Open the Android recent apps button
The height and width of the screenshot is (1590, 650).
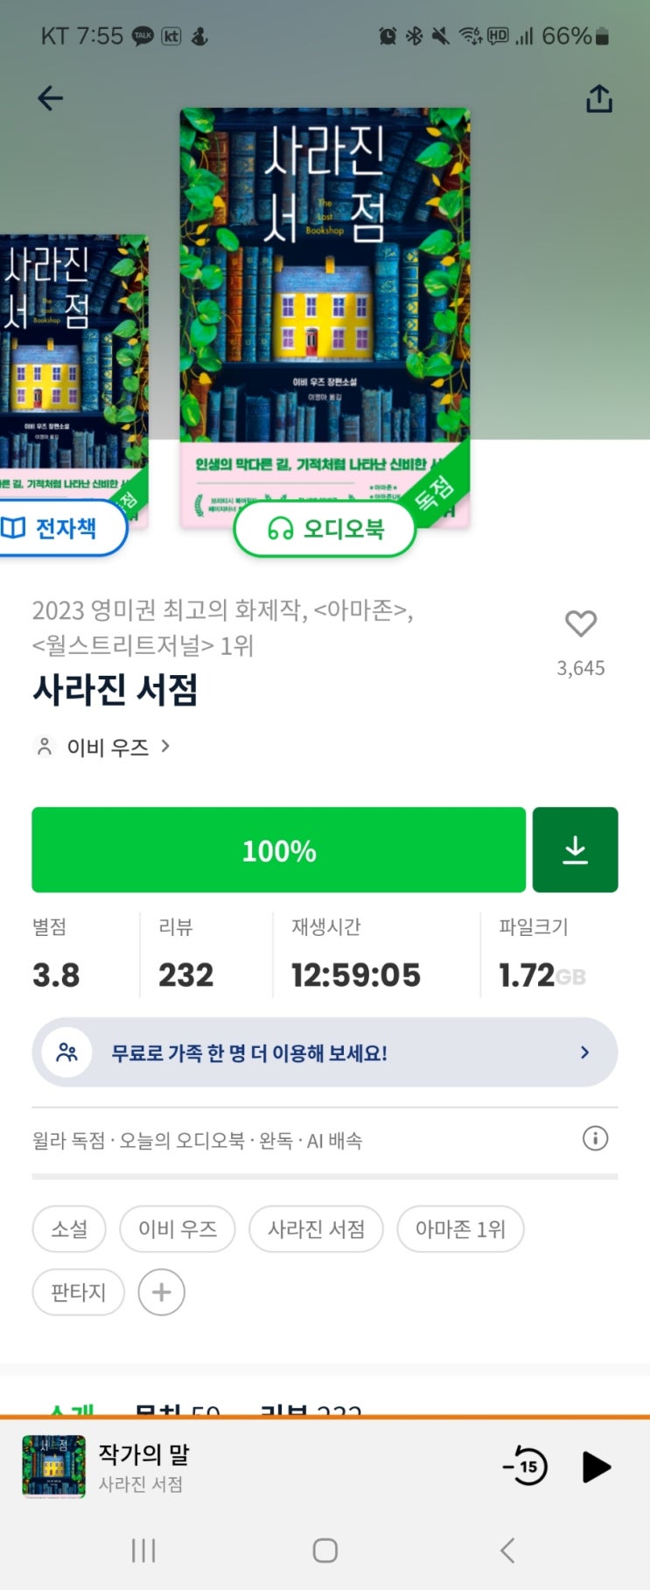143,1551
